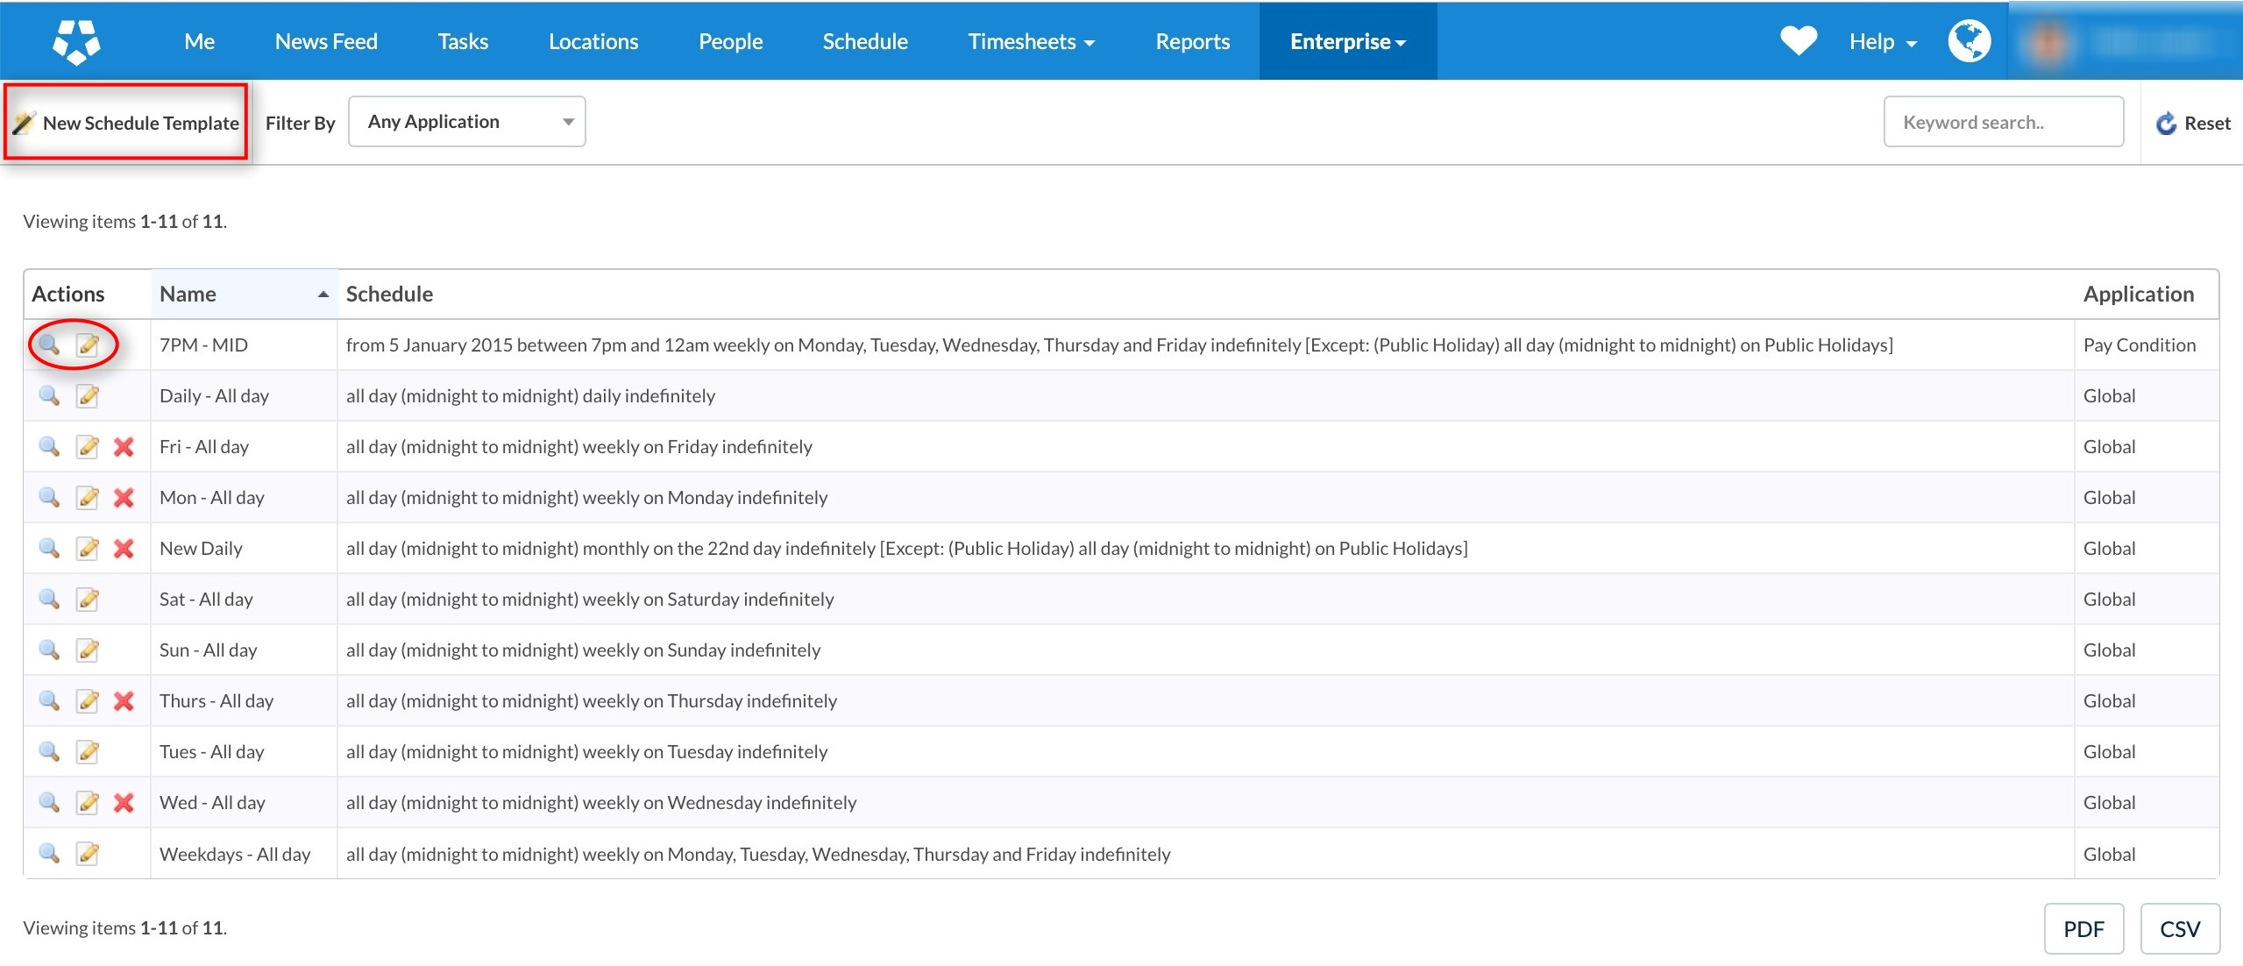This screenshot has width=2243, height=966.
Task: Go to the Schedule tab
Action: click(x=864, y=41)
